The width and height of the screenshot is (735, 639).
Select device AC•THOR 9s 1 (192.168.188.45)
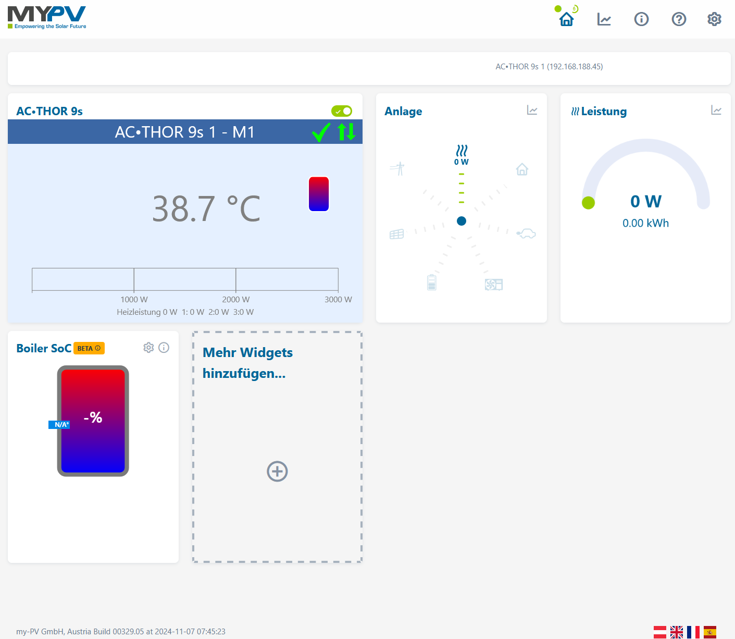click(549, 67)
